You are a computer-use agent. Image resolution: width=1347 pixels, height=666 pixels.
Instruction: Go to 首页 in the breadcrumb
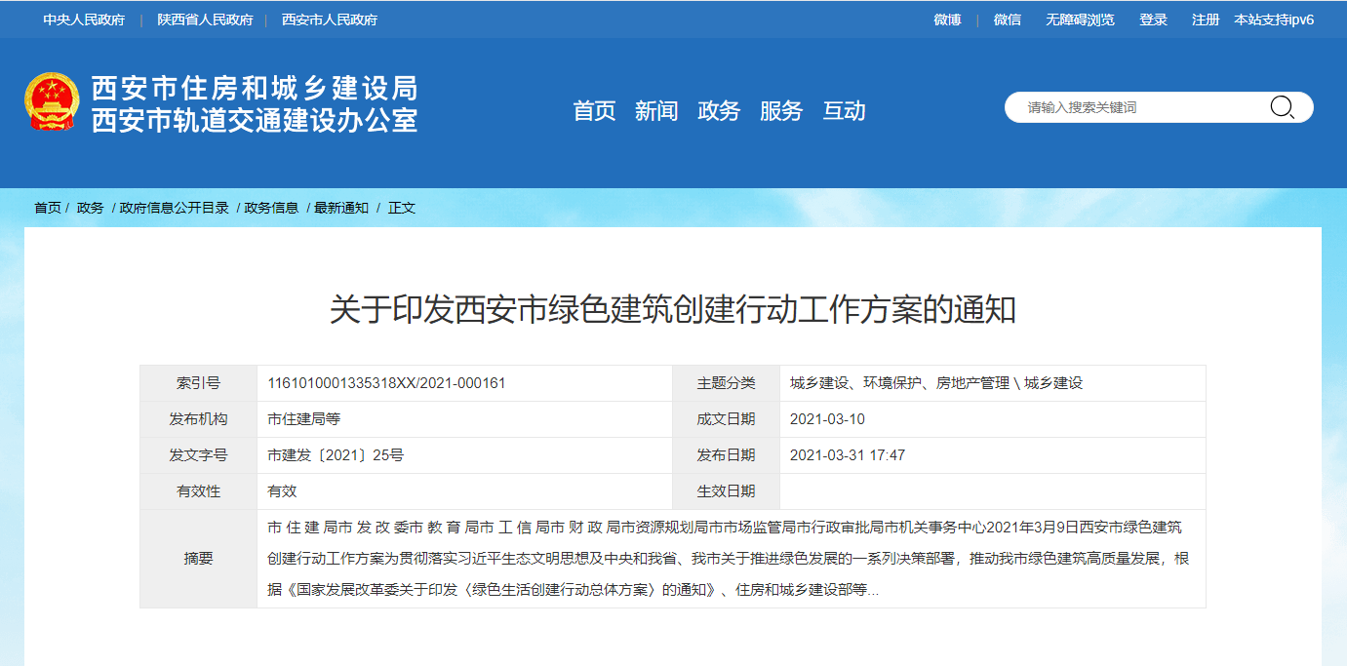48,208
